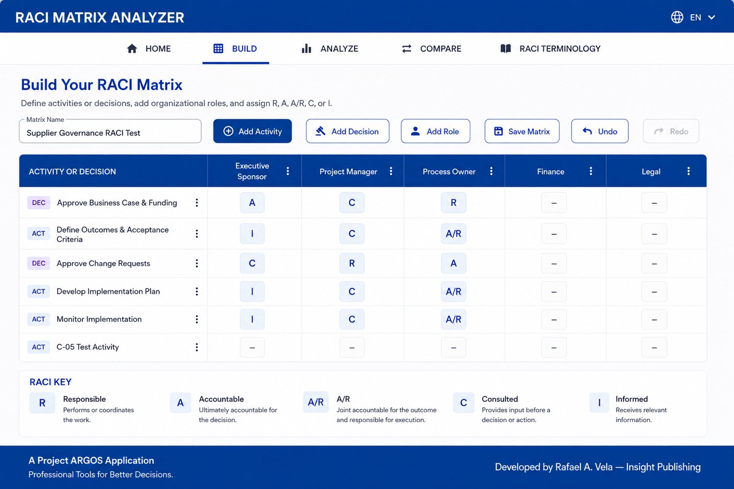Change Project Manager cell for Approve Business Case

pyautogui.click(x=352, y=202)
